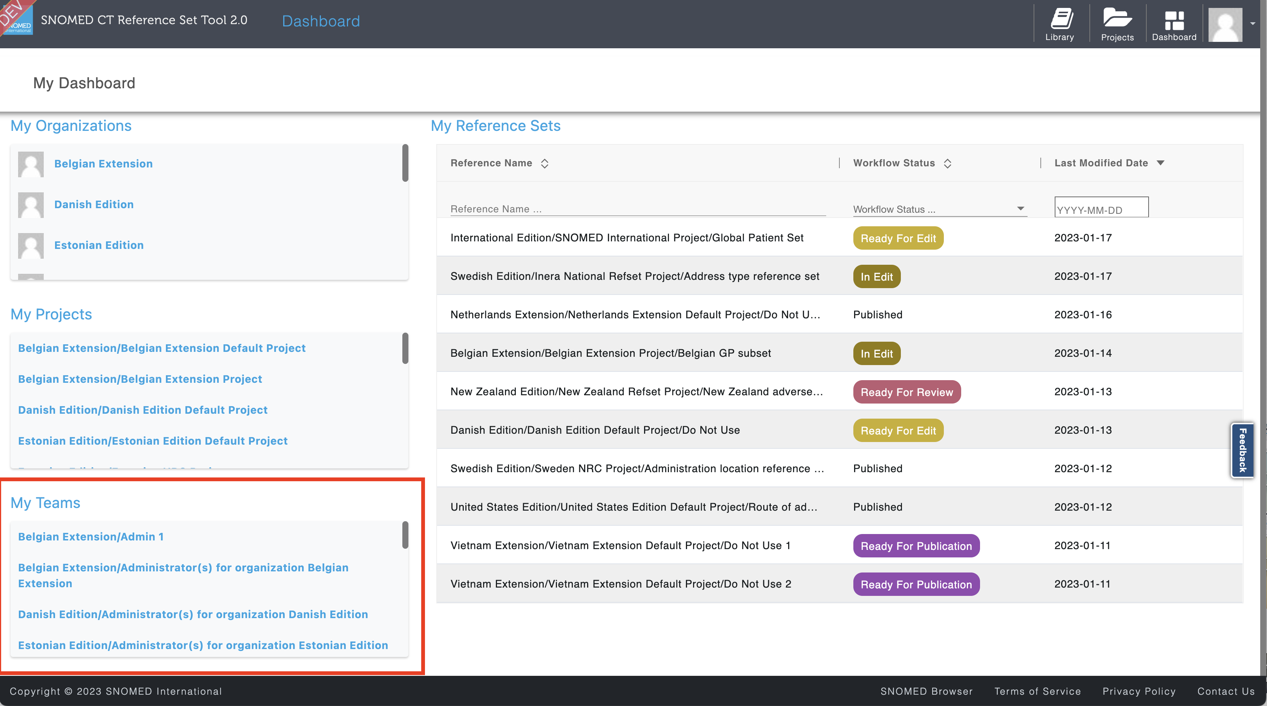
Task: Click the My Organizations panel scrollbar
Action: (405, 163)
